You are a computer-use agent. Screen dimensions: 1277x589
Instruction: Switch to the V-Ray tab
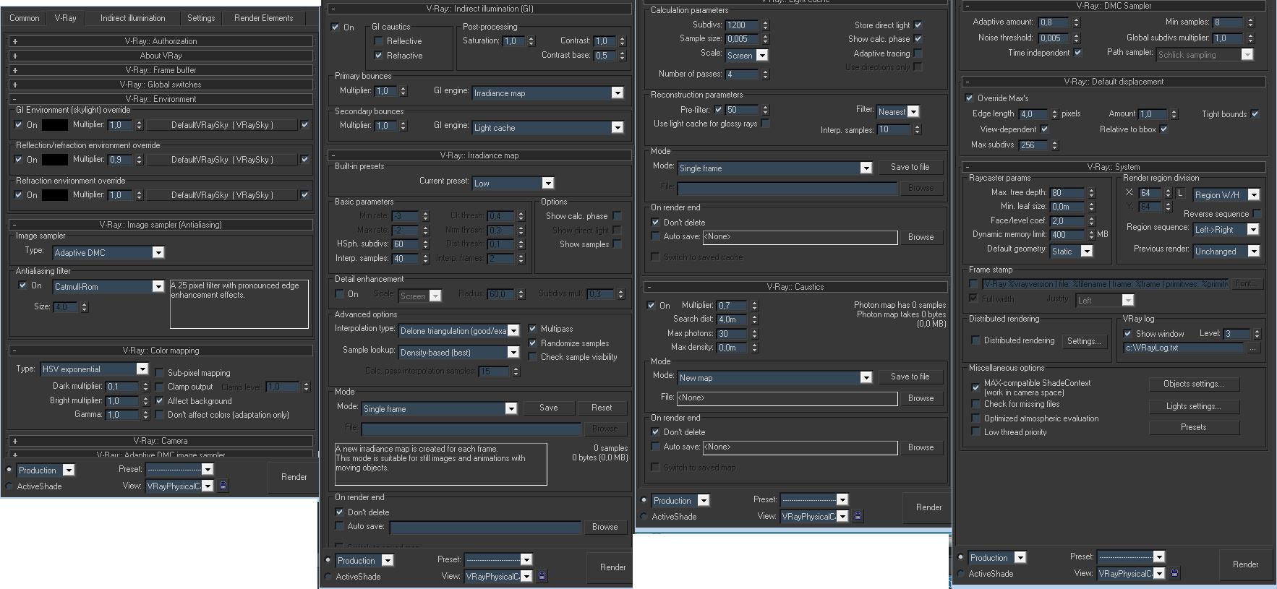(x=65, y=18)
